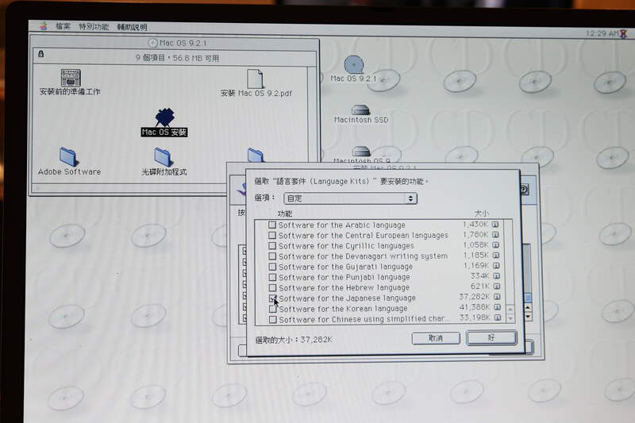Click scroll down arrow in language list
Screen dimensions: 635x423
tap(510, 318)
